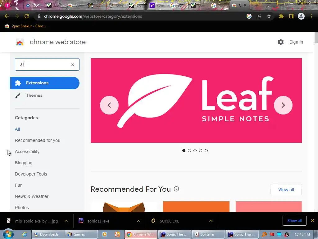
Task: Open the Chrome extensions puzzle icon
Action: pos(281,16)
